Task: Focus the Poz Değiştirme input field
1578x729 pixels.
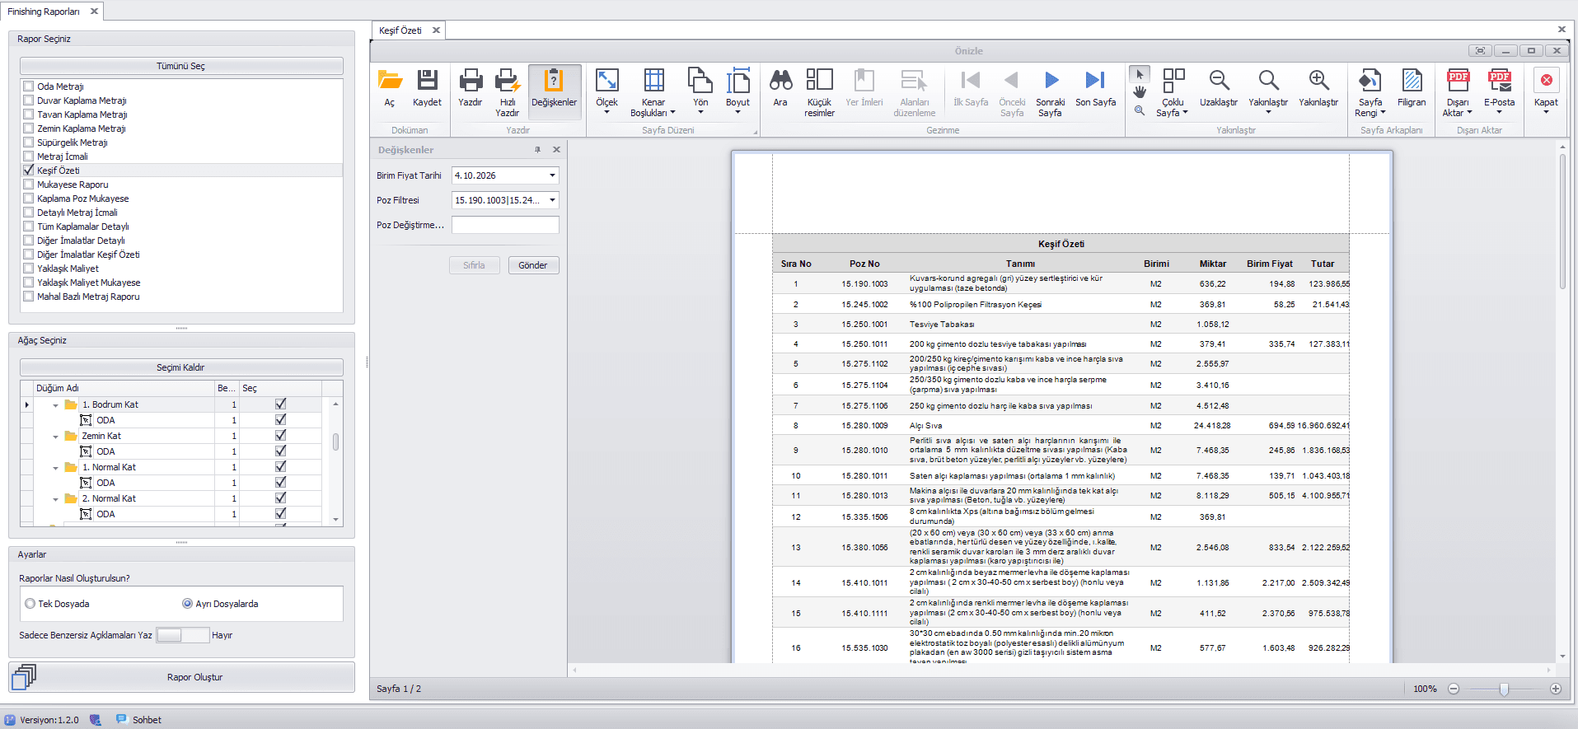Action: 505,225
